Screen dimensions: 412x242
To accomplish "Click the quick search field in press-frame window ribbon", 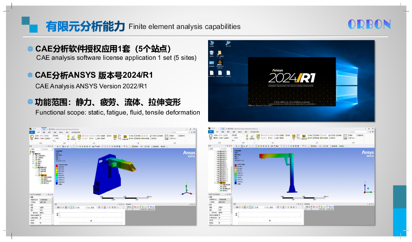I will (x=176, y=132).
